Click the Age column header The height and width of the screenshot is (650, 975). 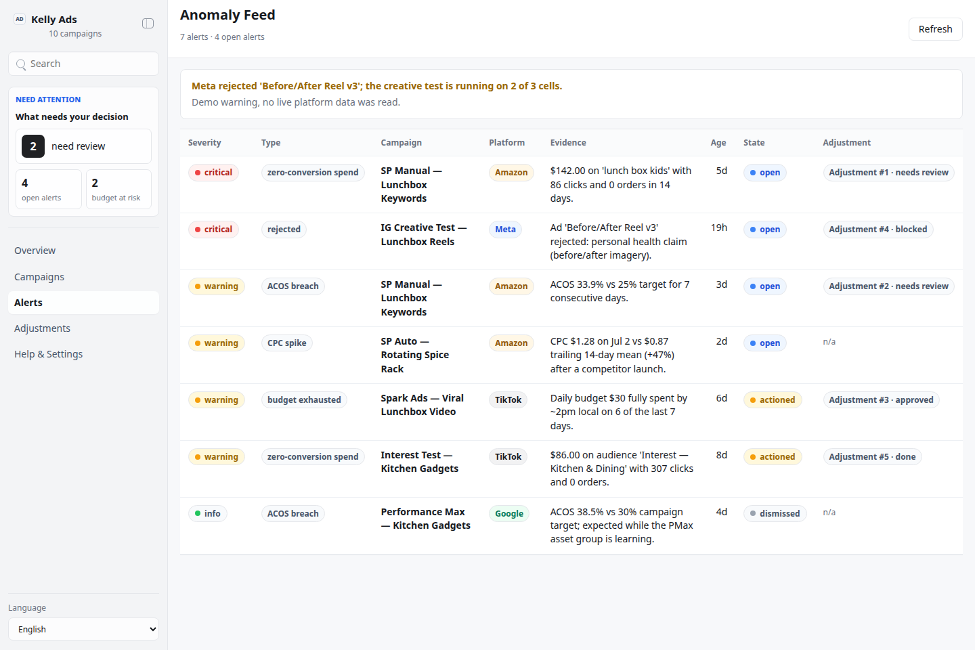pos(718,143)
